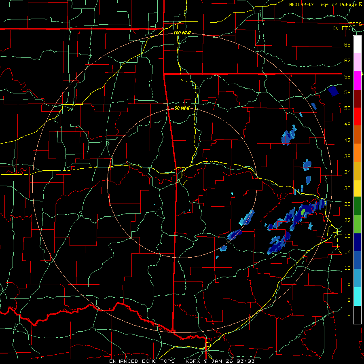Click the "100 NMI" range ring label
This screenshot has height=364, width=364.
[x=182, y=33]
